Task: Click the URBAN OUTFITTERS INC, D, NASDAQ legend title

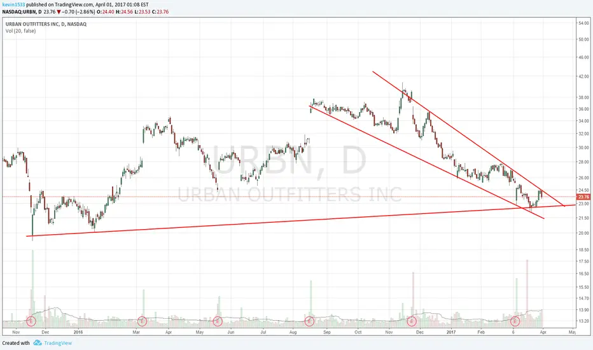Action: tap(46, 24)
